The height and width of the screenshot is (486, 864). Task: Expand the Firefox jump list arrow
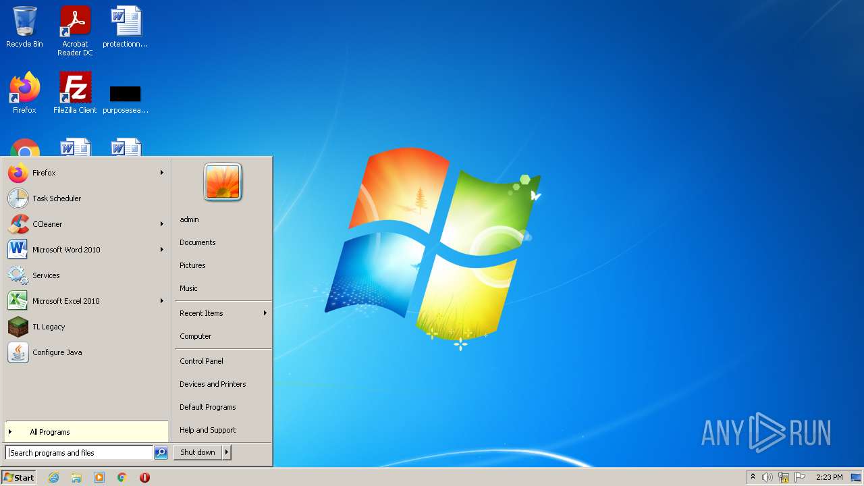(x=162, y=173)
